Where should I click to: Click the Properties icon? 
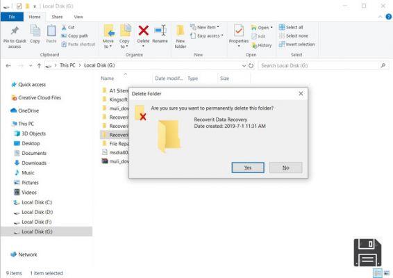coord(239,31)
